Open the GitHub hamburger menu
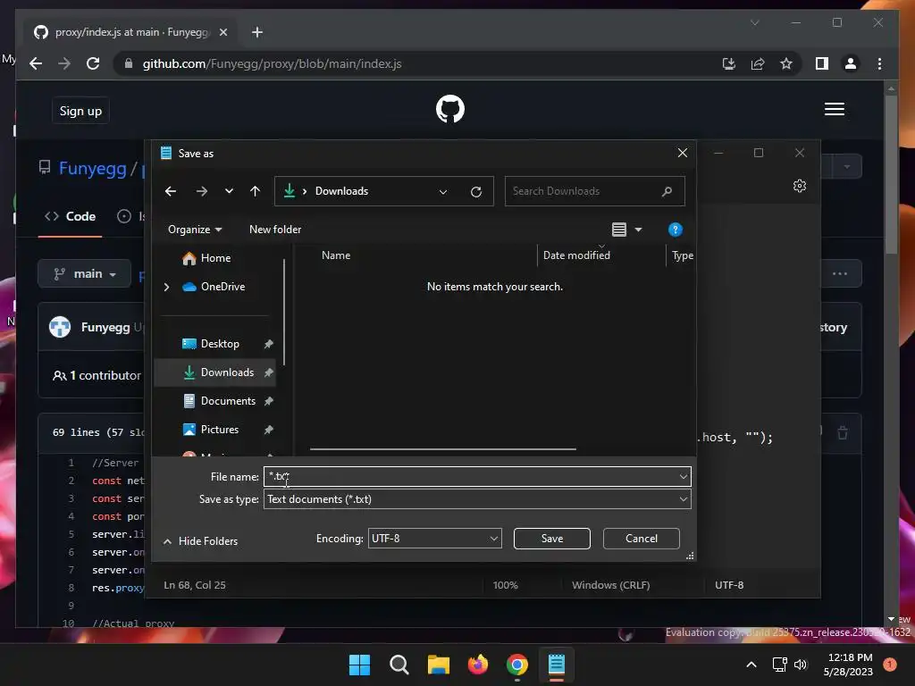This screenshot has height=686, width=915. 835,109
